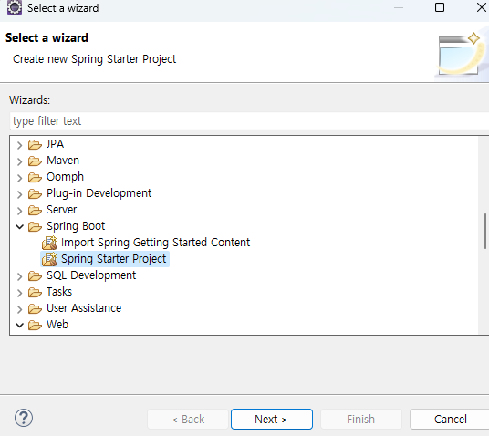Select the Web label
489x436 pixels.
57,325
